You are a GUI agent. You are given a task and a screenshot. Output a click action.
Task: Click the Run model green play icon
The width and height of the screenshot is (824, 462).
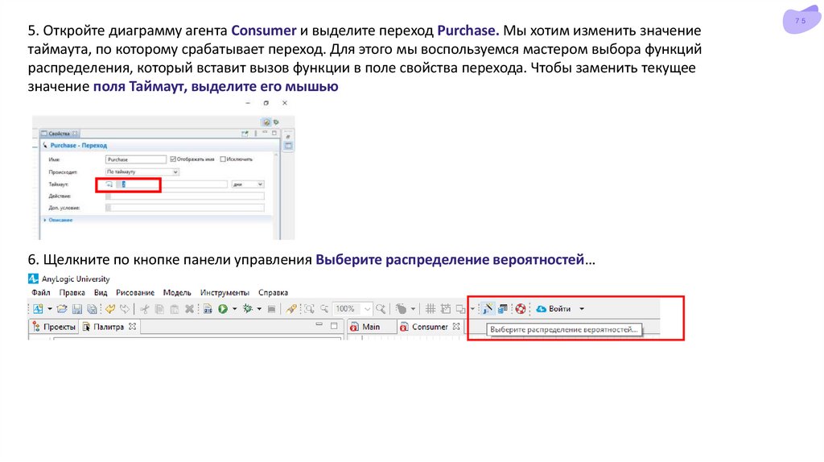223,308
